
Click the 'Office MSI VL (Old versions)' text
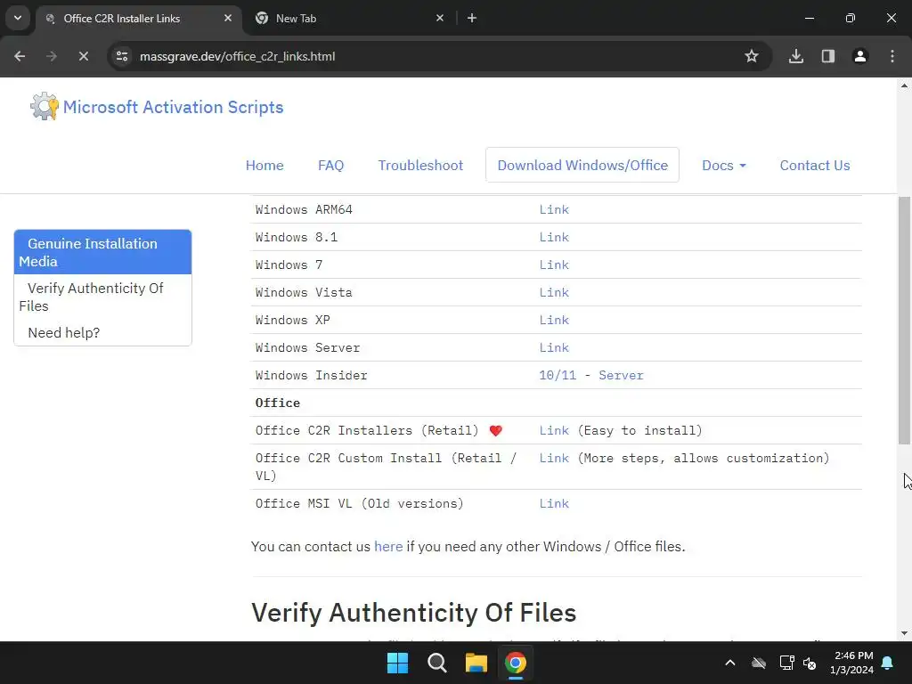[360, 504]
